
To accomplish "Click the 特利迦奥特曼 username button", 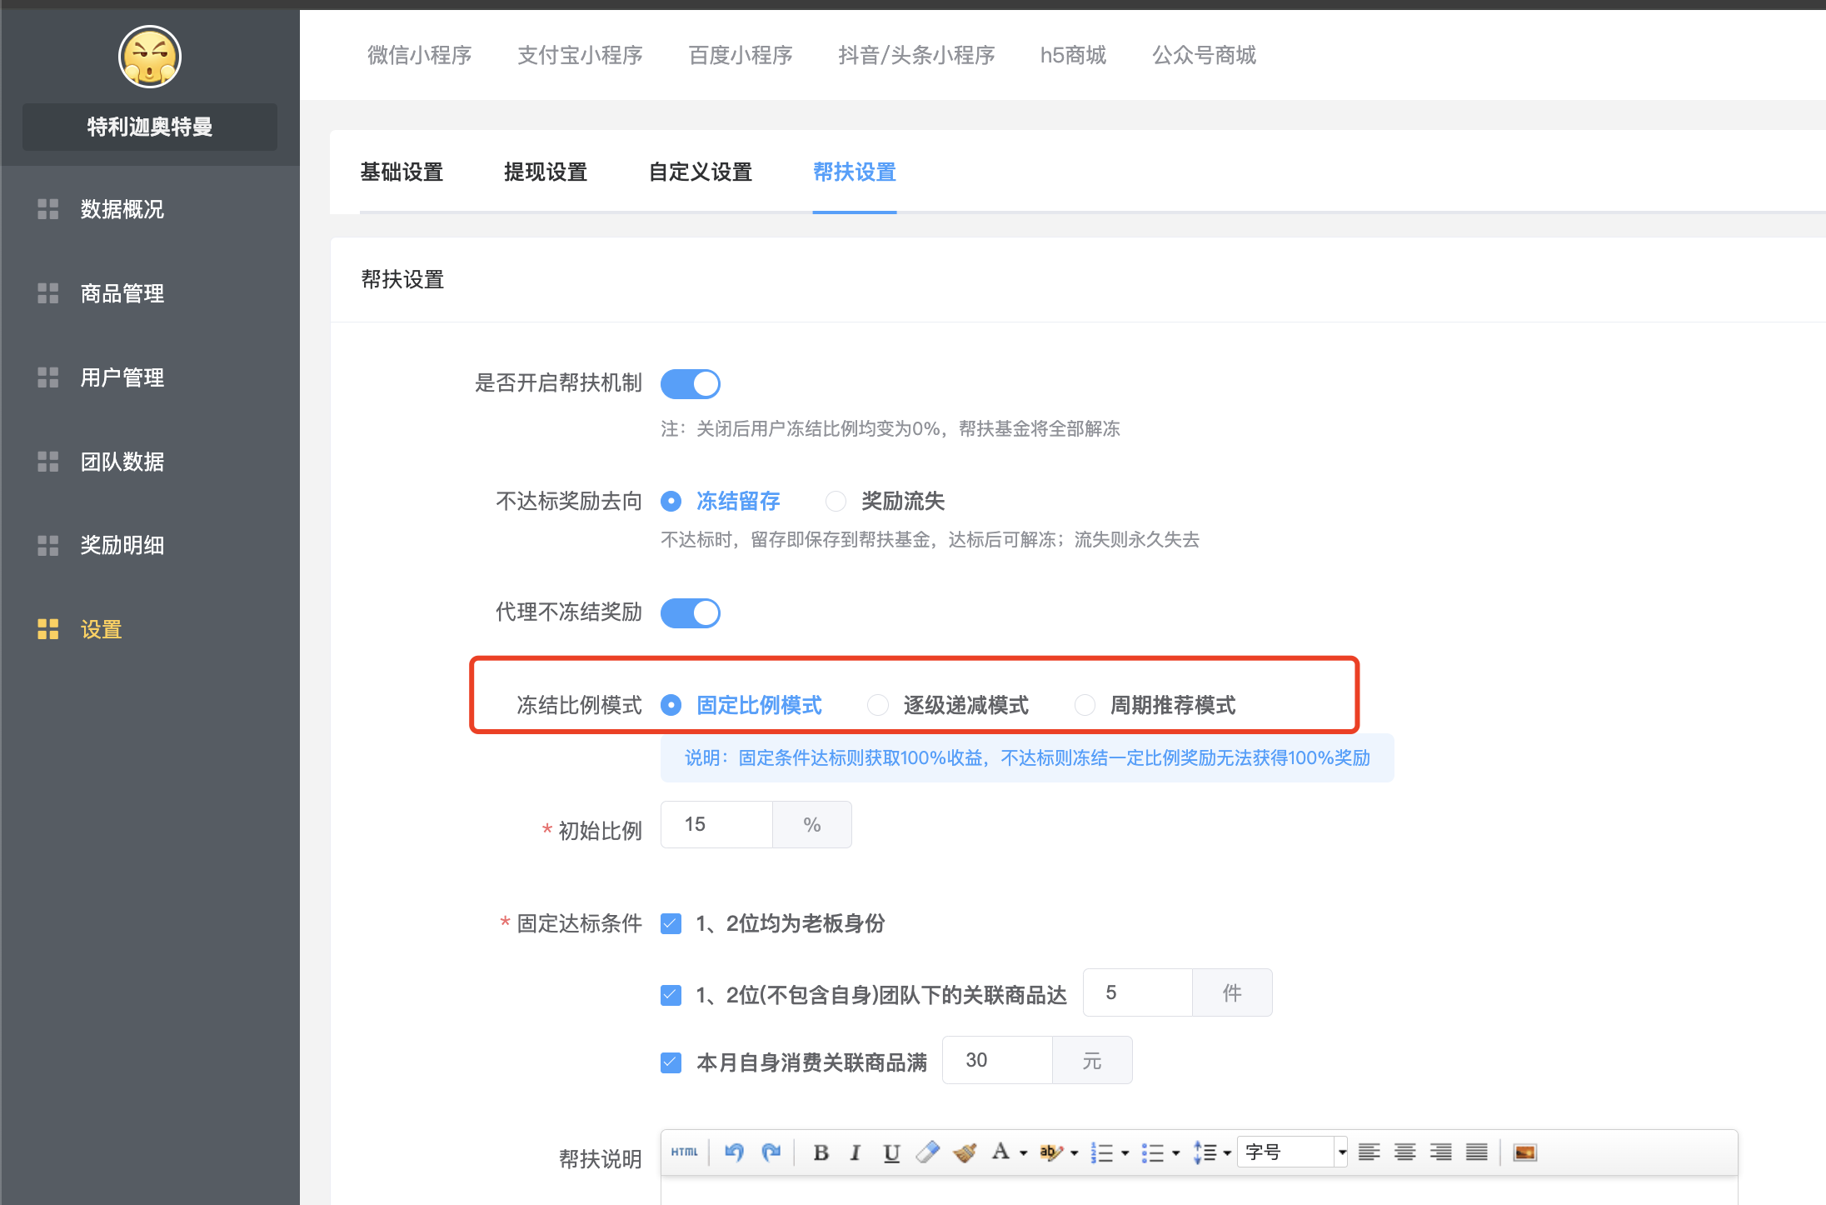I will 150,127.
